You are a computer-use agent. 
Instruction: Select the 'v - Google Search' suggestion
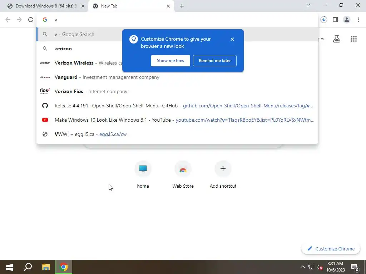[177, 34]
